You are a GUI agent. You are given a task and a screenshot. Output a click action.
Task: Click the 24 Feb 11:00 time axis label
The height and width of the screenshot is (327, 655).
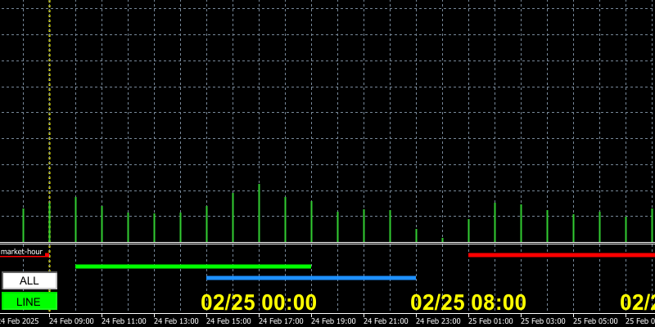point(124,321)
